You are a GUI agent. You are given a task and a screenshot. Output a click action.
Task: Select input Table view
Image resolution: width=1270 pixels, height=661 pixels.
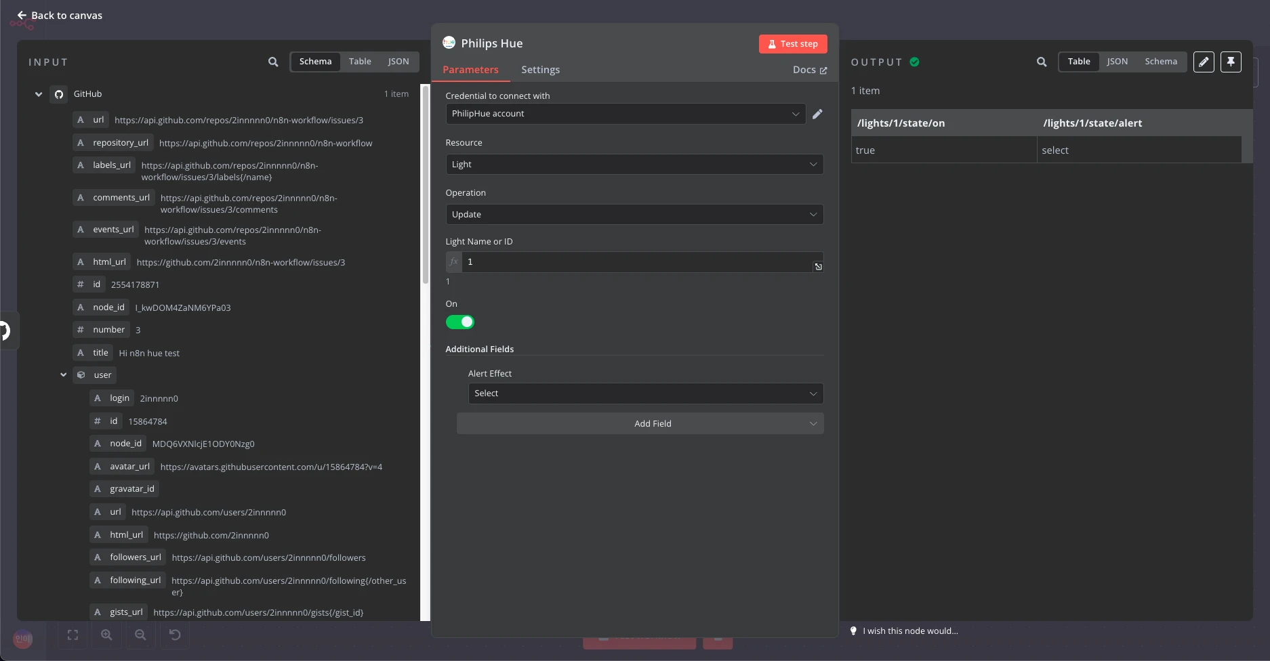coord(360,62)
